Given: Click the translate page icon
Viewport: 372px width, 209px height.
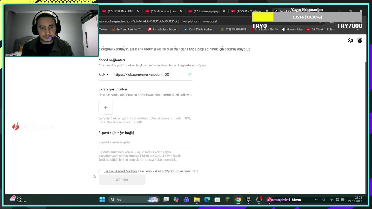Looking at the screenshot, I should coord(350,41).
